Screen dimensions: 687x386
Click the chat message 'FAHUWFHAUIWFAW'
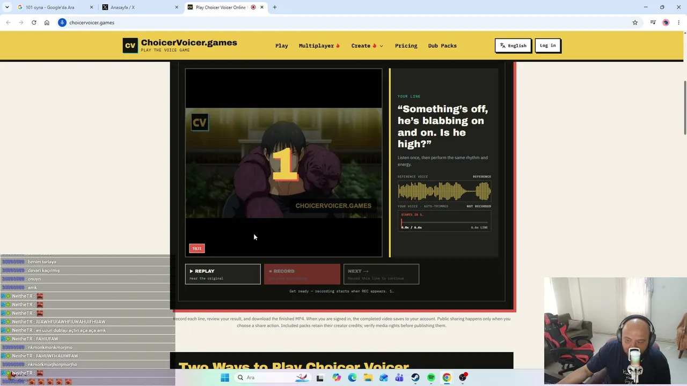pyautogui.click(x=57, y=356)
